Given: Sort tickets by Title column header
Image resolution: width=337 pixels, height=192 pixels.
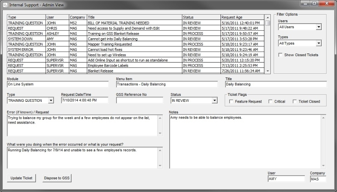Looking at the screenshot, I should (134, 17).
